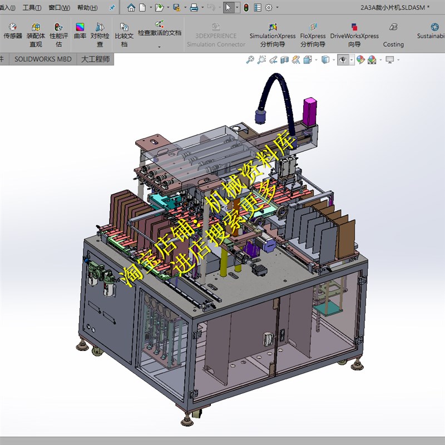Launch Assembly Visualization (装配体直观)
This screenshot has height=445, width=445.
click(x=36, y=35)
